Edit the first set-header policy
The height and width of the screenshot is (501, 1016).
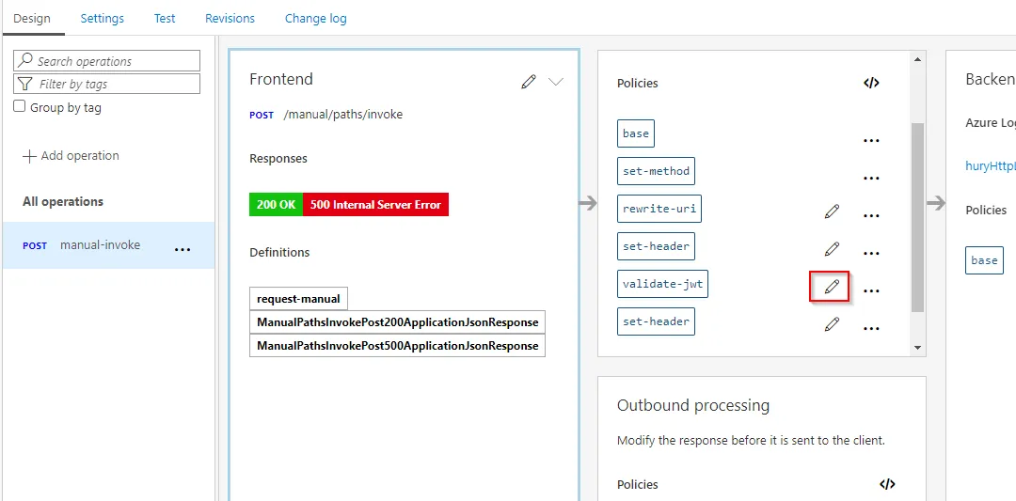click(832, 249)
